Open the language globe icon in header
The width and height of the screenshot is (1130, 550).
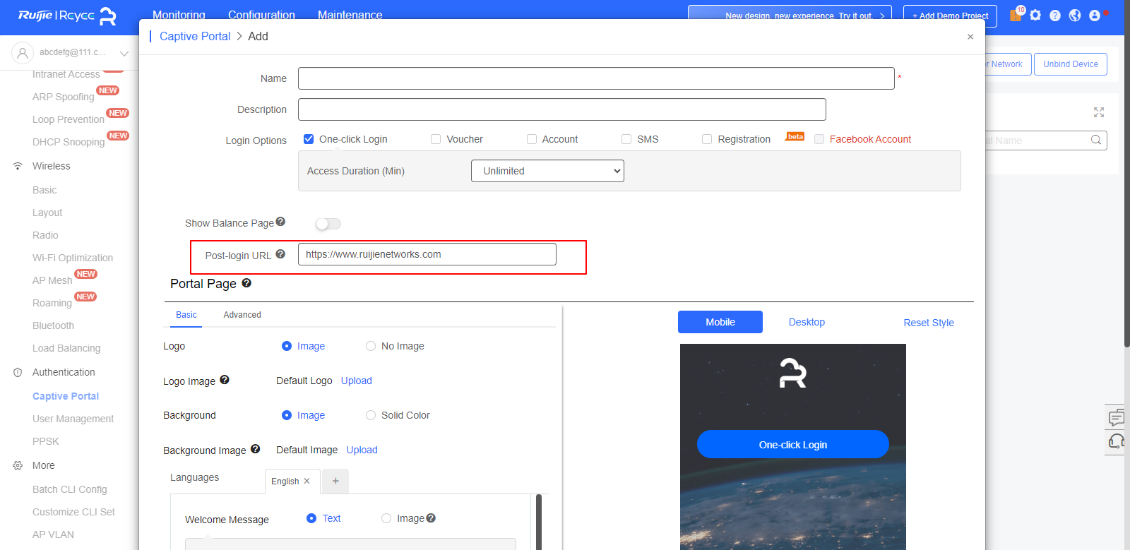coord(1075,16)
